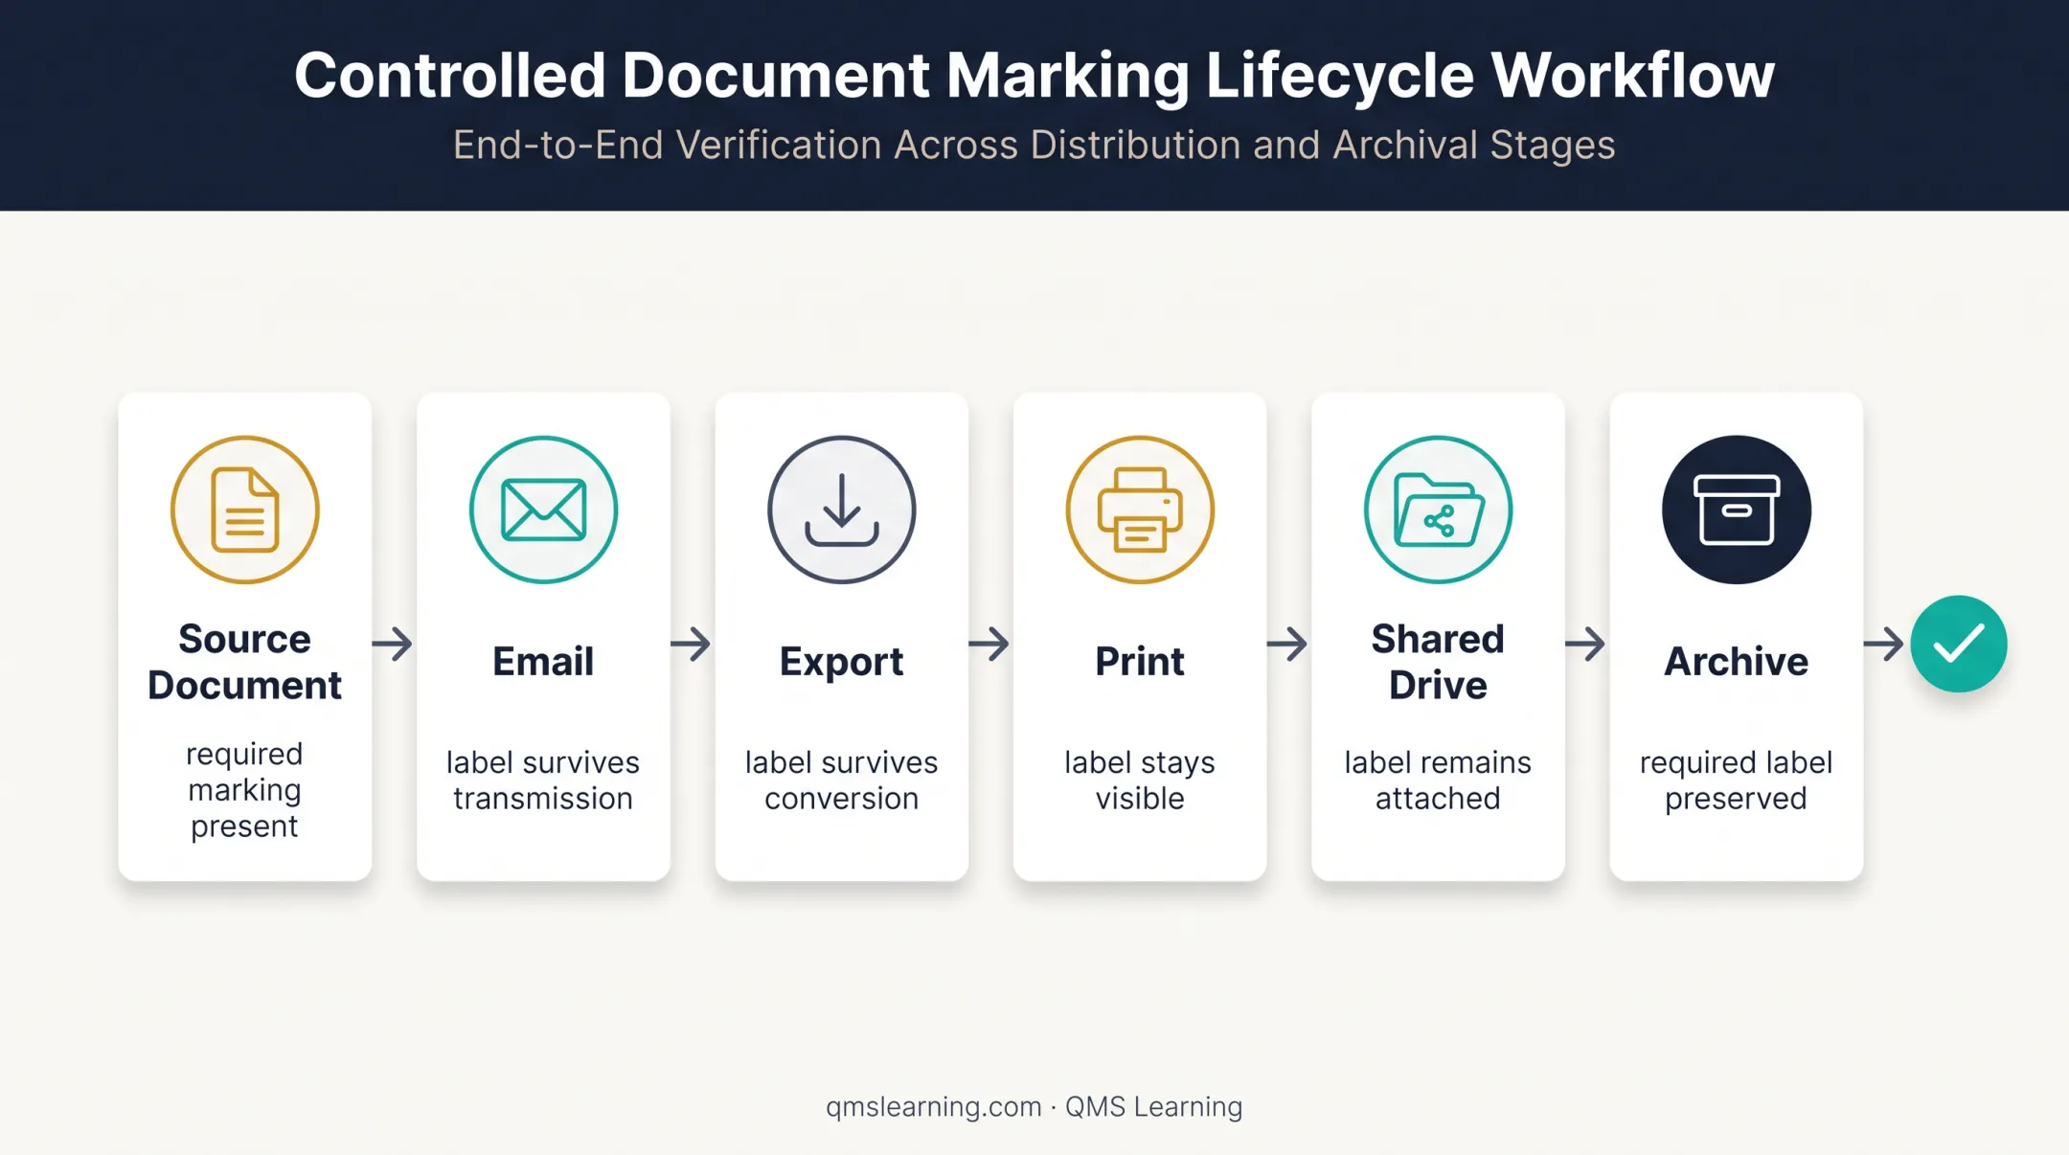Screen dimensions: 2069x1155
Task: Click the Shared Drive folder icon
Action: (1438, 510)
